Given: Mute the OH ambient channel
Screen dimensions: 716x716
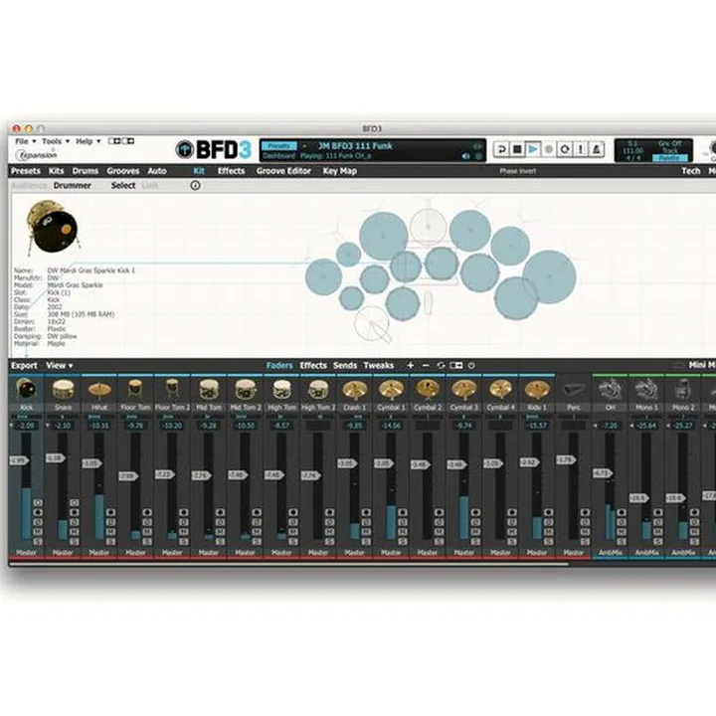Looking at the screenshot, I should pyautogui.click(x=622, y=531).
